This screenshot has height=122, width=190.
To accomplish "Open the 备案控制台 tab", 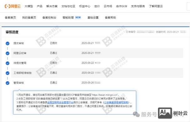I will [49, 18].
